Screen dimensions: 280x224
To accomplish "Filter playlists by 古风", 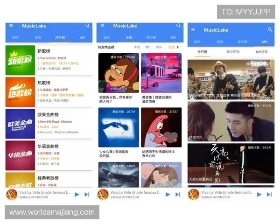I will coord(159,47).
